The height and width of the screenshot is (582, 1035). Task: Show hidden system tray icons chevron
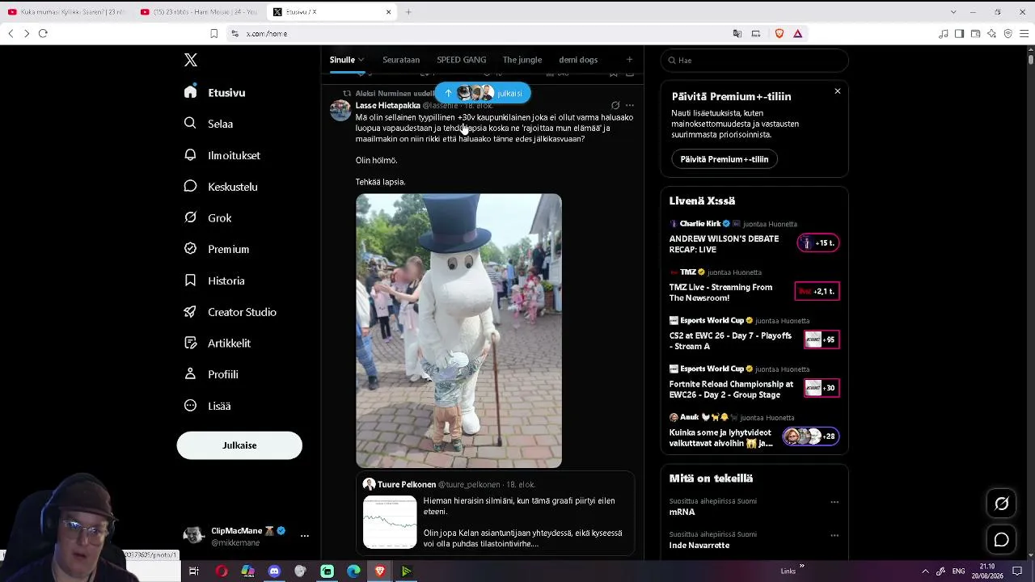925,571
